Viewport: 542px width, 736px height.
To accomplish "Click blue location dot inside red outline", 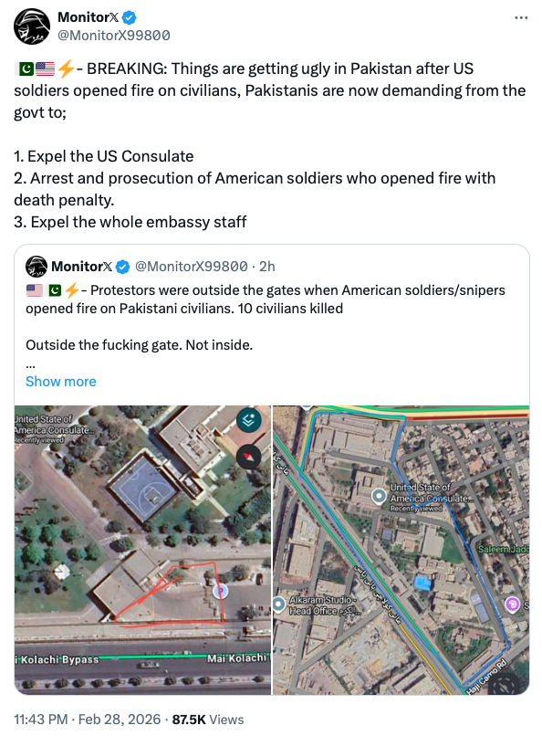I will click(221, 591).
